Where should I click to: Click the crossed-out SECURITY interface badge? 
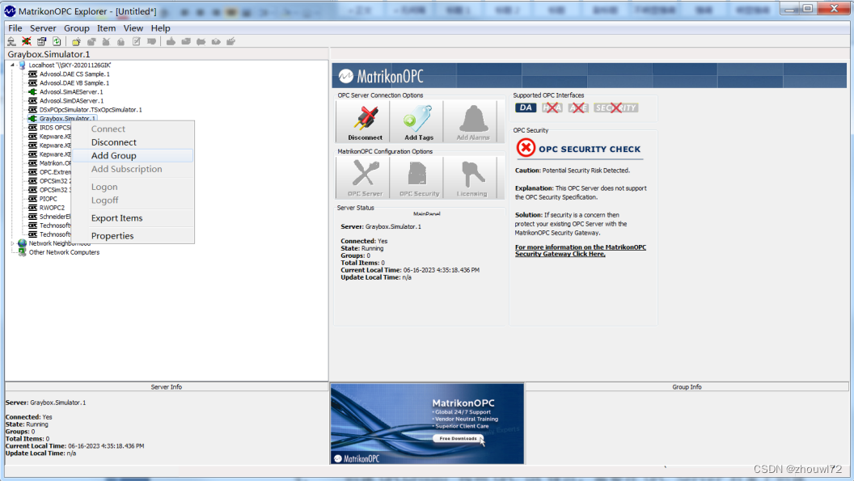pyautogui.click(x=615, y=108)
